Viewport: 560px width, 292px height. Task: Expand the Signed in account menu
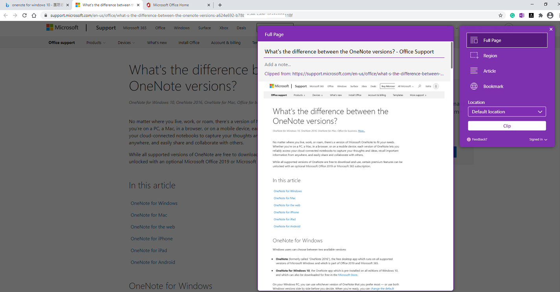pyautogui.click(x=538, y=139)
